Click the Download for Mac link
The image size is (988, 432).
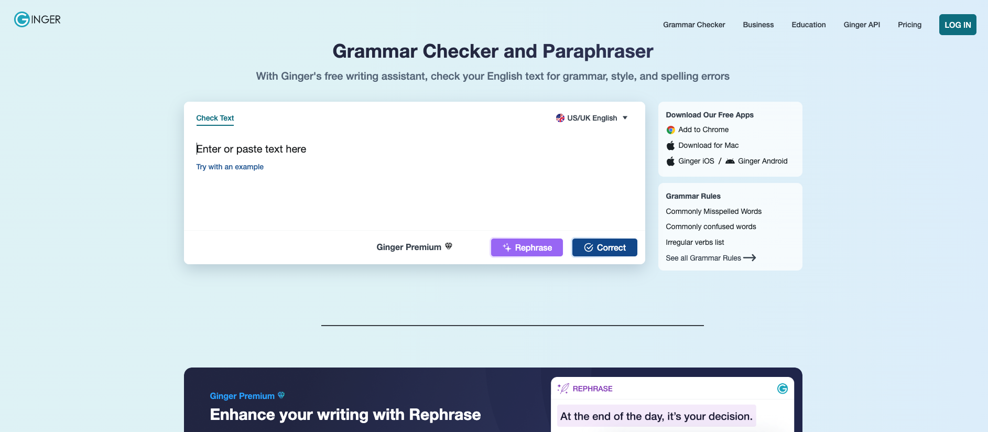708,145
